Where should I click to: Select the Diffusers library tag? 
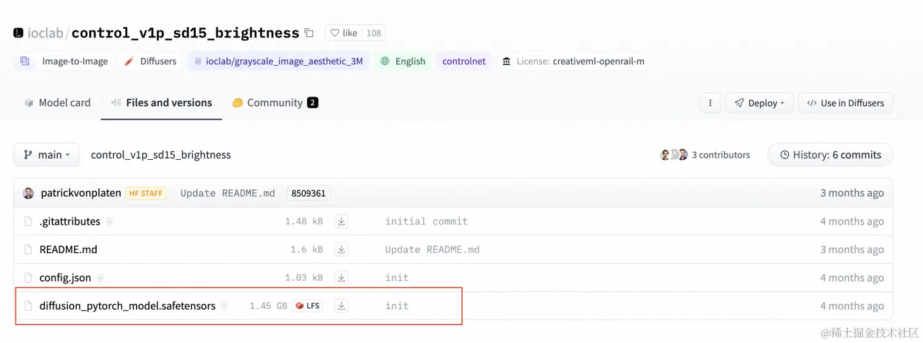[x=150, y=61]
